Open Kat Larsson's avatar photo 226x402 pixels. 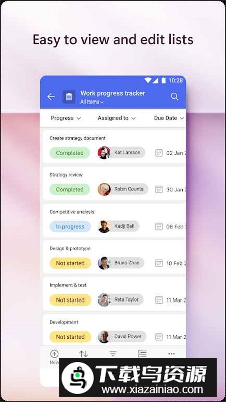[104, 153]
